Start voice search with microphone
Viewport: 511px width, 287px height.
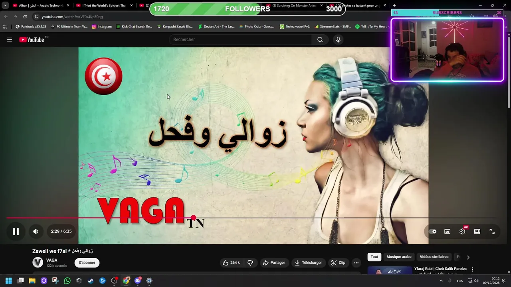(338, 39)
